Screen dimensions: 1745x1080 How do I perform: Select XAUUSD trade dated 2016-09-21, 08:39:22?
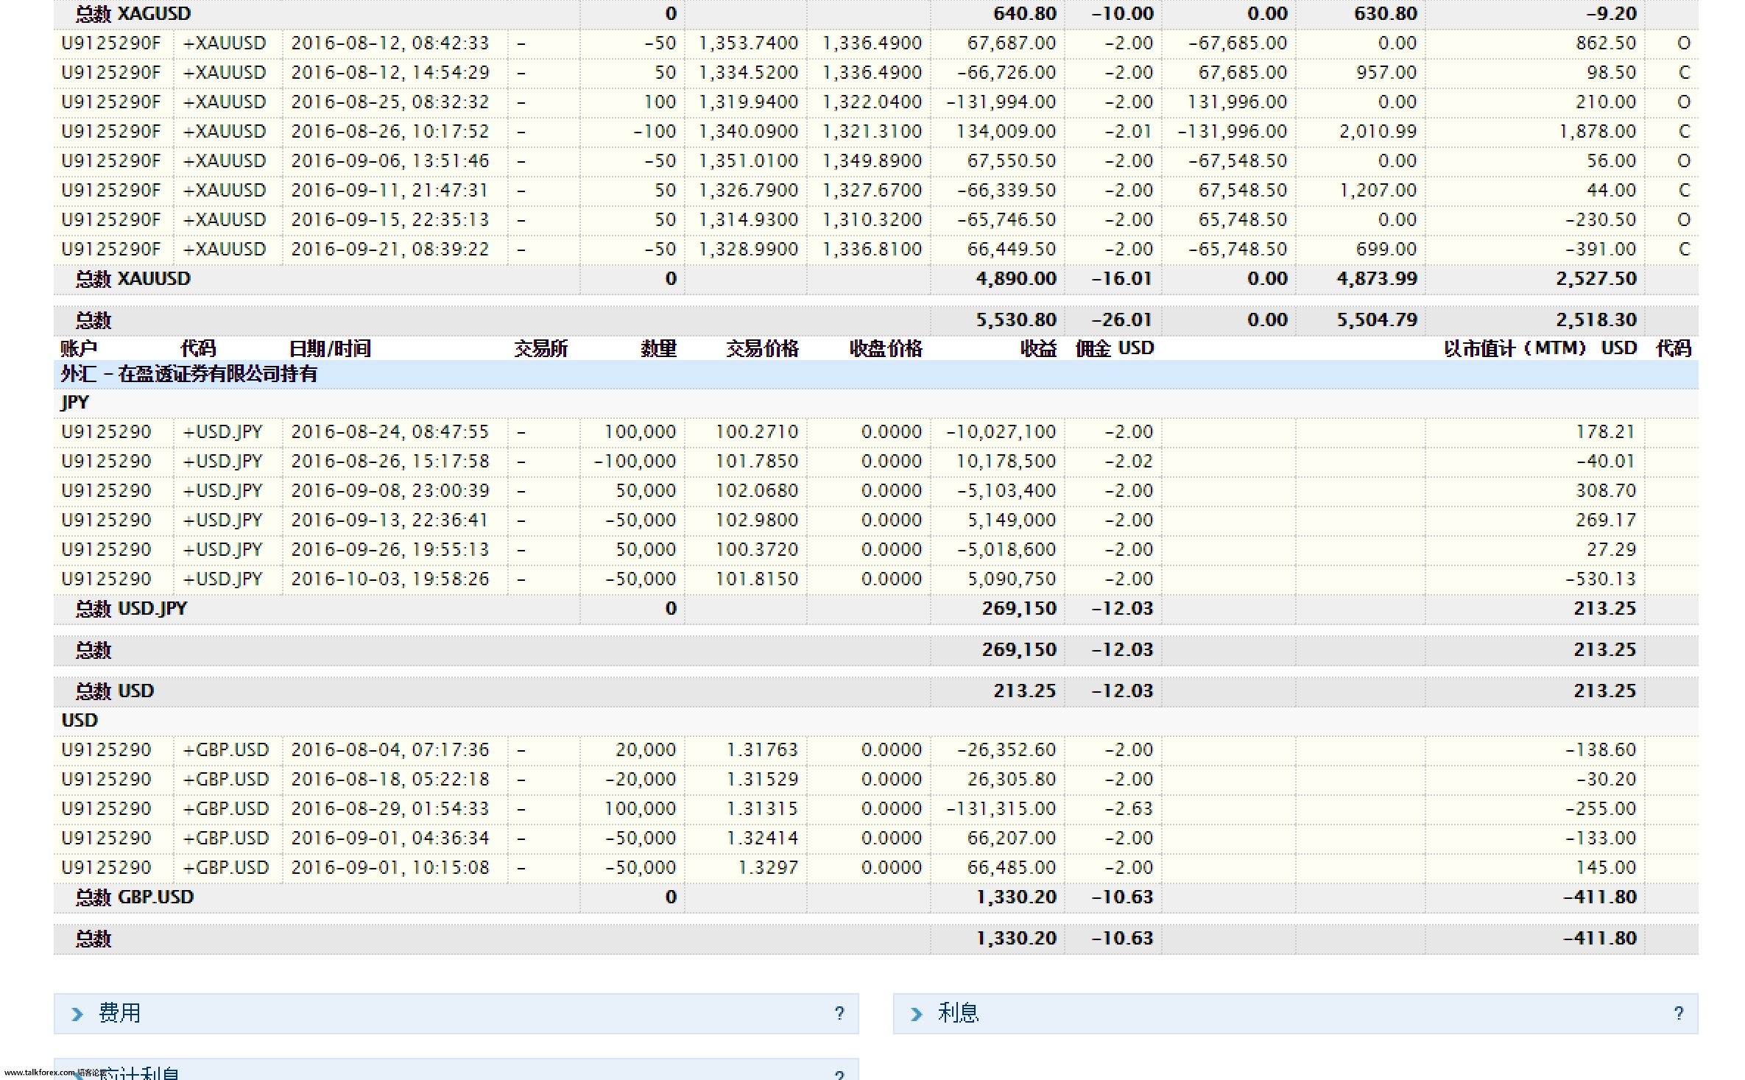(875, 250)
